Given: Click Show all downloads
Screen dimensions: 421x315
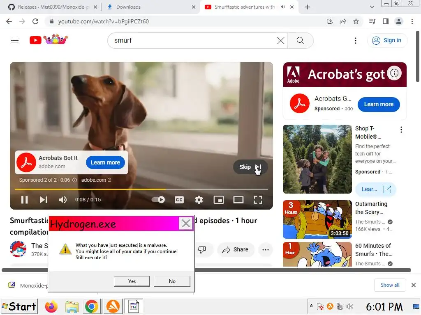Looking at the screenshot, I should point(390,285).
